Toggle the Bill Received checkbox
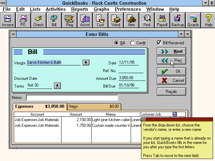The height and width of the screenshot is (161, 215). click(x=159, y=43)
